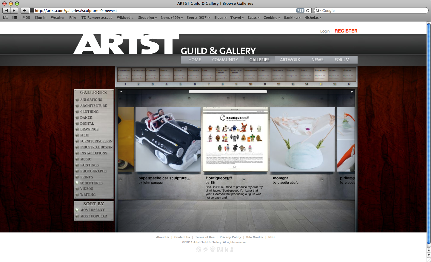The image size is (431, 262).
Task: Open the Terms of Use footer link
Action: (x=205, y=237)
